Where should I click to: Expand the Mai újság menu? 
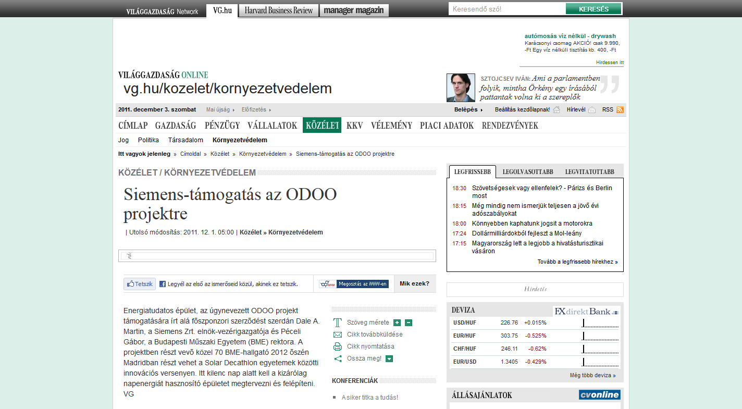[220, 110]
